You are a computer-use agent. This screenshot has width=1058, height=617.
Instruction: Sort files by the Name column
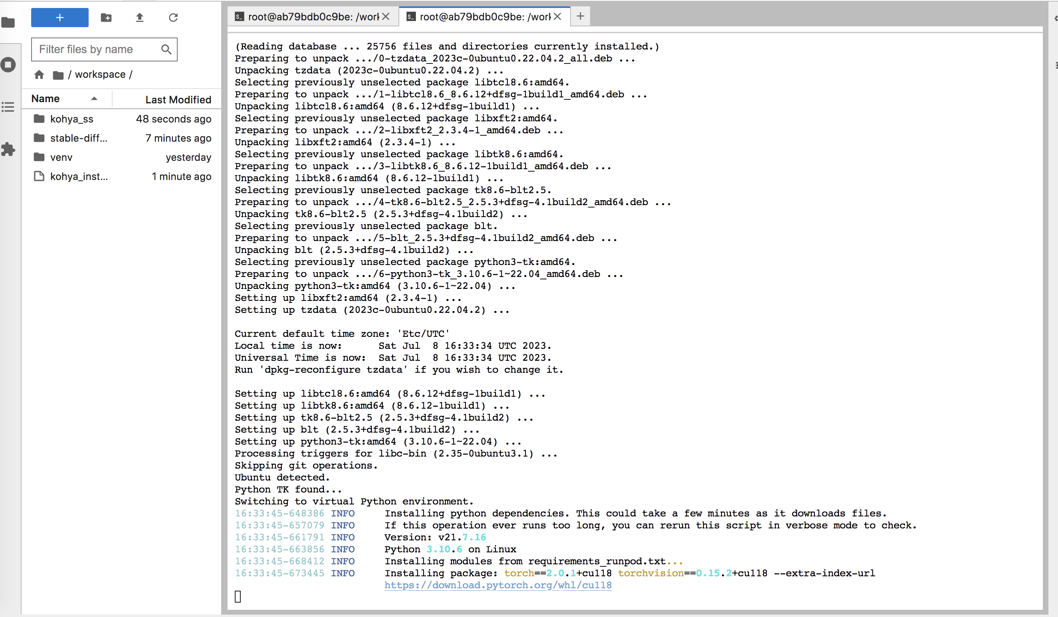click(46, 99)
